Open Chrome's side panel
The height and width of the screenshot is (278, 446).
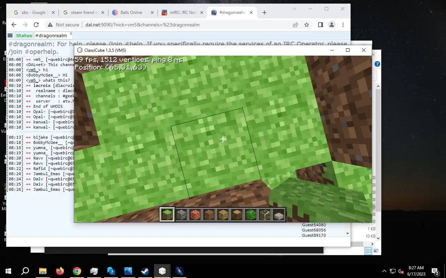pyautogui.click(x=321, y=25)
